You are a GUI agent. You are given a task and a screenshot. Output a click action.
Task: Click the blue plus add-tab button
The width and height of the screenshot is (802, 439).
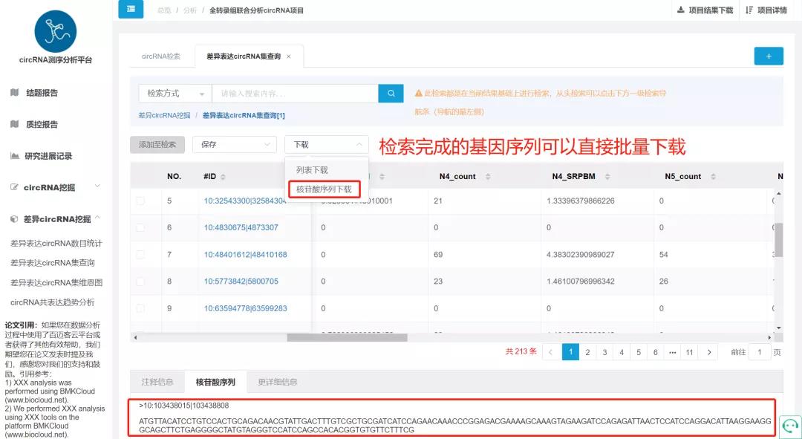click(768, 56)
